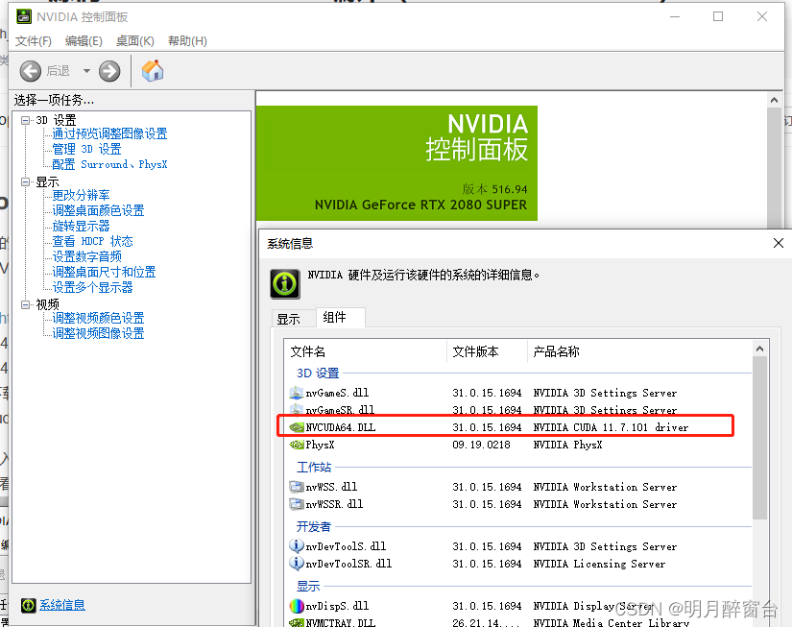The height and width of the screenshot is (627, 792).
Task: Open 设置数字音频
Action: (86, 256)
